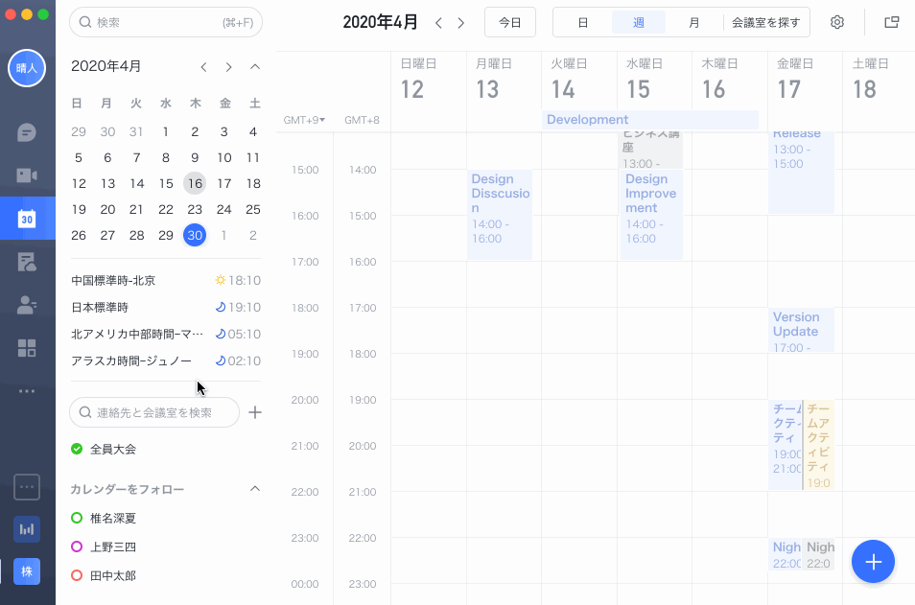Open calendar in separate window icon
This screenshot has width=915, height=605.
click(x=891, y=22)
